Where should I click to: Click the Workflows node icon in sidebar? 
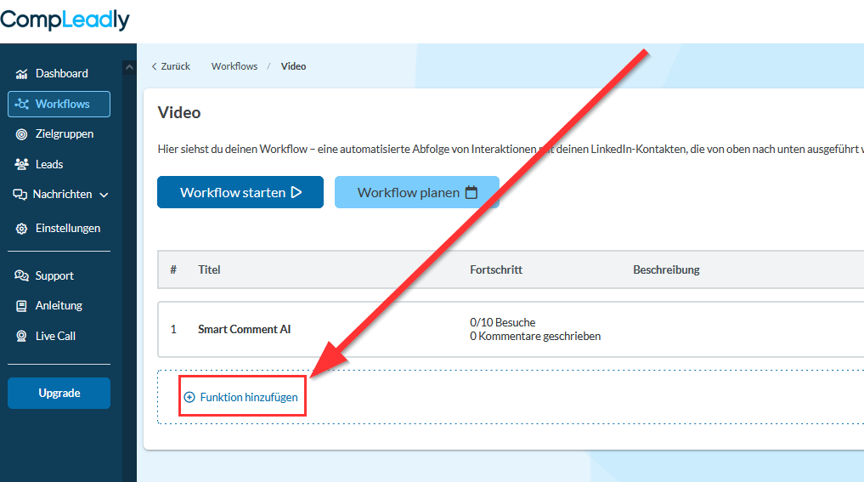22,105
